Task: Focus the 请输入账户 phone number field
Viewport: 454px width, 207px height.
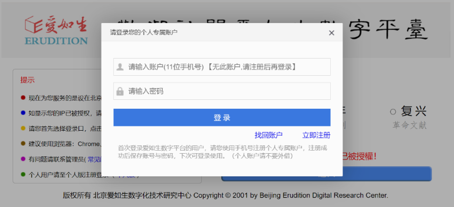Action: coord(222,67)
